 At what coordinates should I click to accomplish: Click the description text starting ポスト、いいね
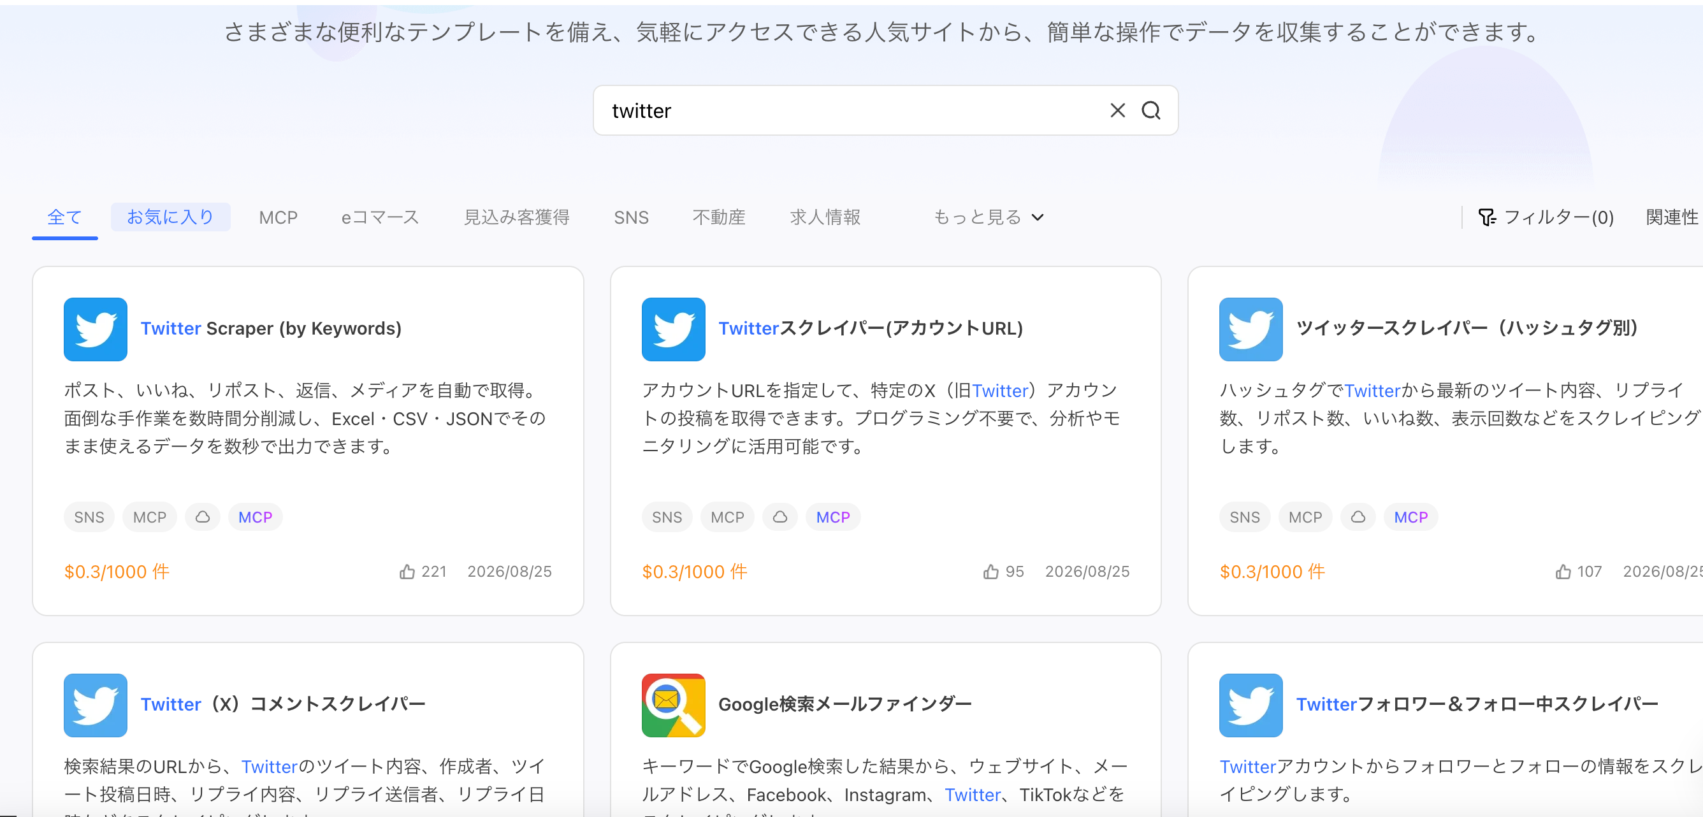point(305,419)
